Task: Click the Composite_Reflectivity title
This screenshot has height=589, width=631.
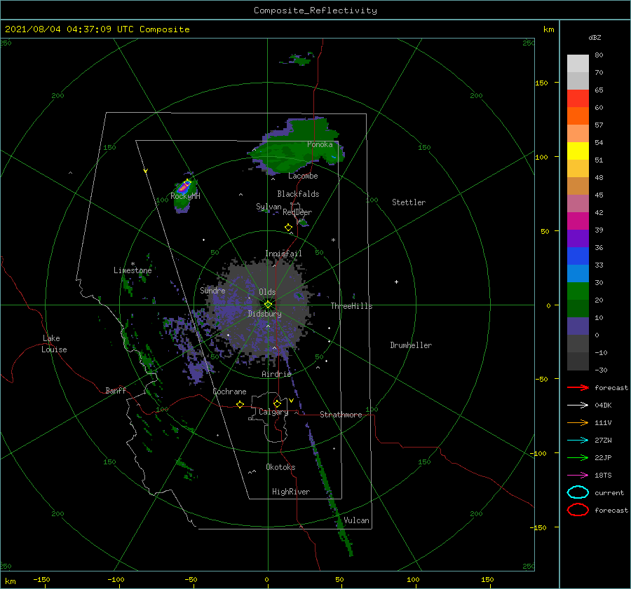Action: [x=315, y=11]
